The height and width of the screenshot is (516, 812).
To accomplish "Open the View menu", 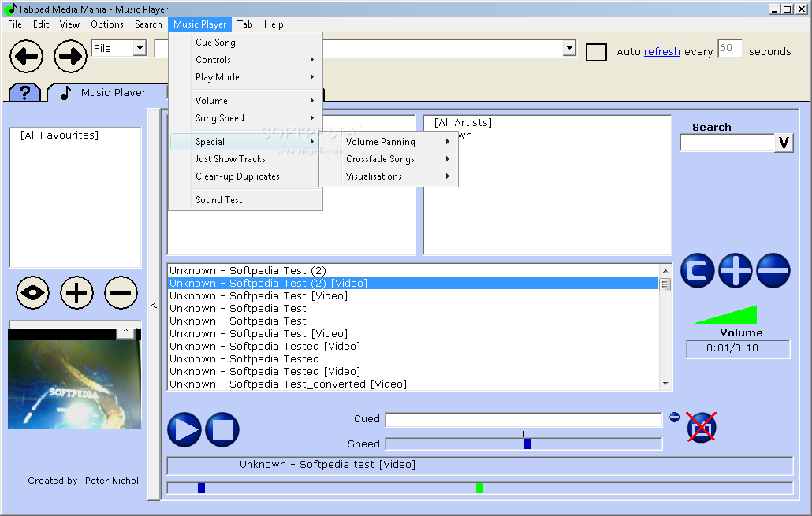I will coord(69,24).
